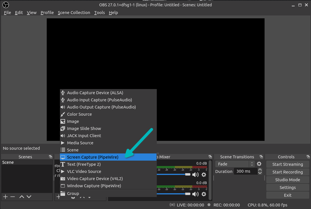Move scene up with the up arrow
Screen dimensions: 311x209
tap(21, 197)
